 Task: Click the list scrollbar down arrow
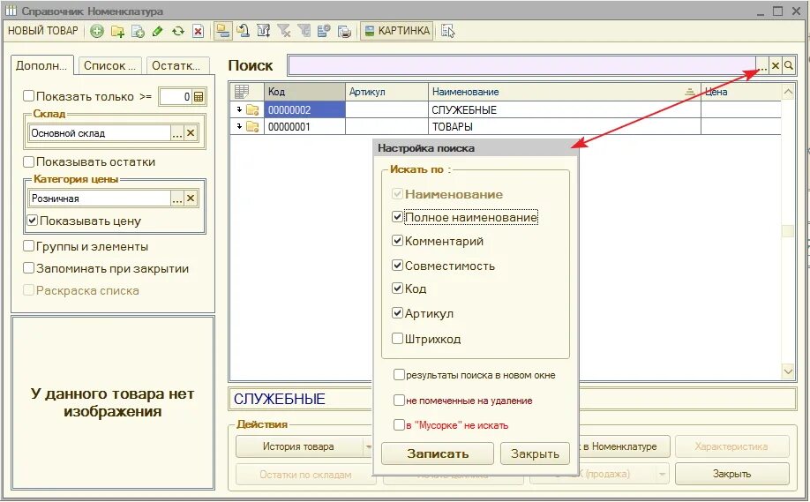[788, 371]
